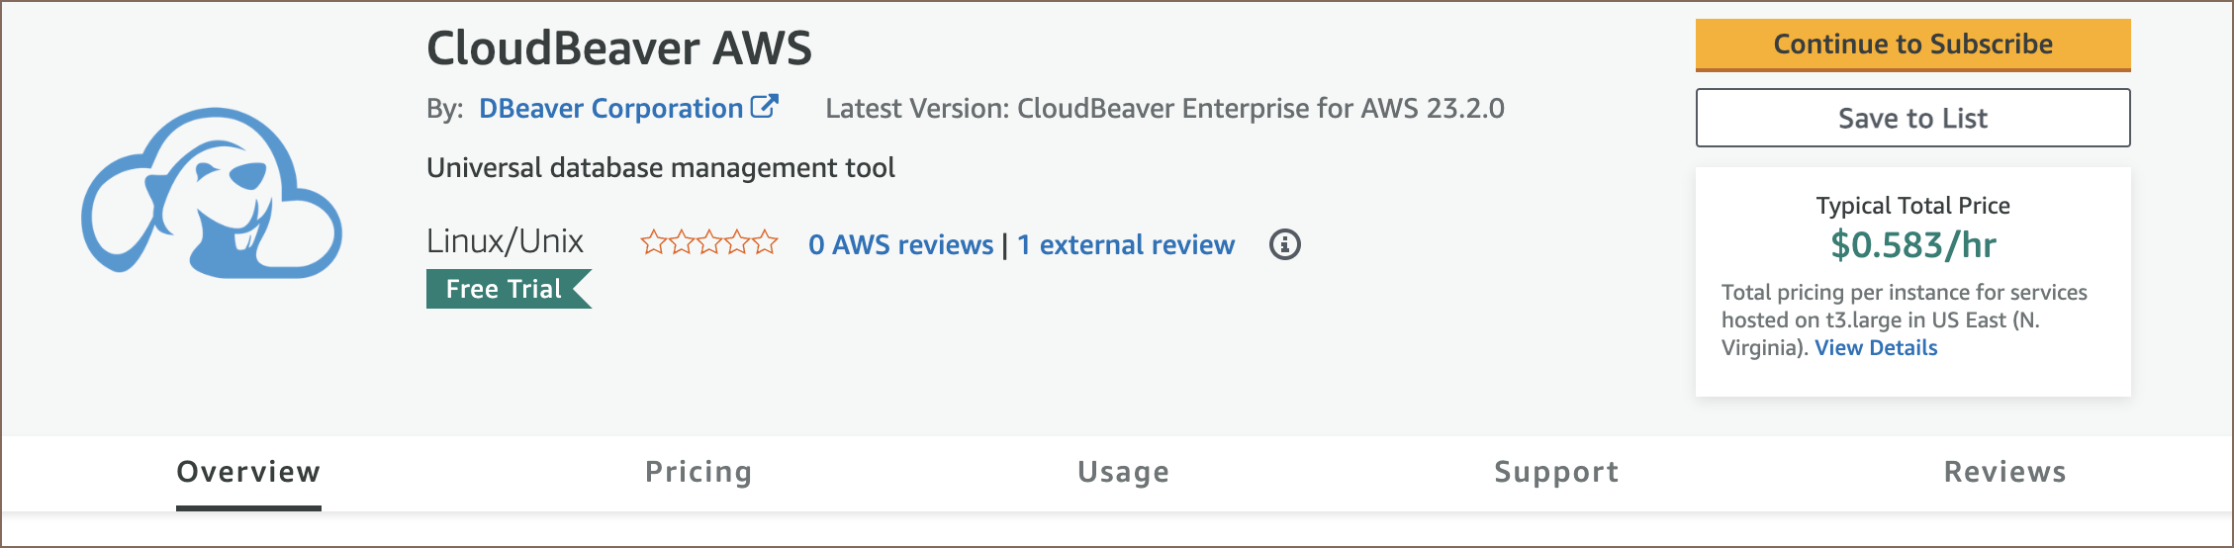The width and height of the screenshot is (2234, 548).
Task: Switch to the Pricing tab
Action: pyautogui.click(x=698, y=472)
